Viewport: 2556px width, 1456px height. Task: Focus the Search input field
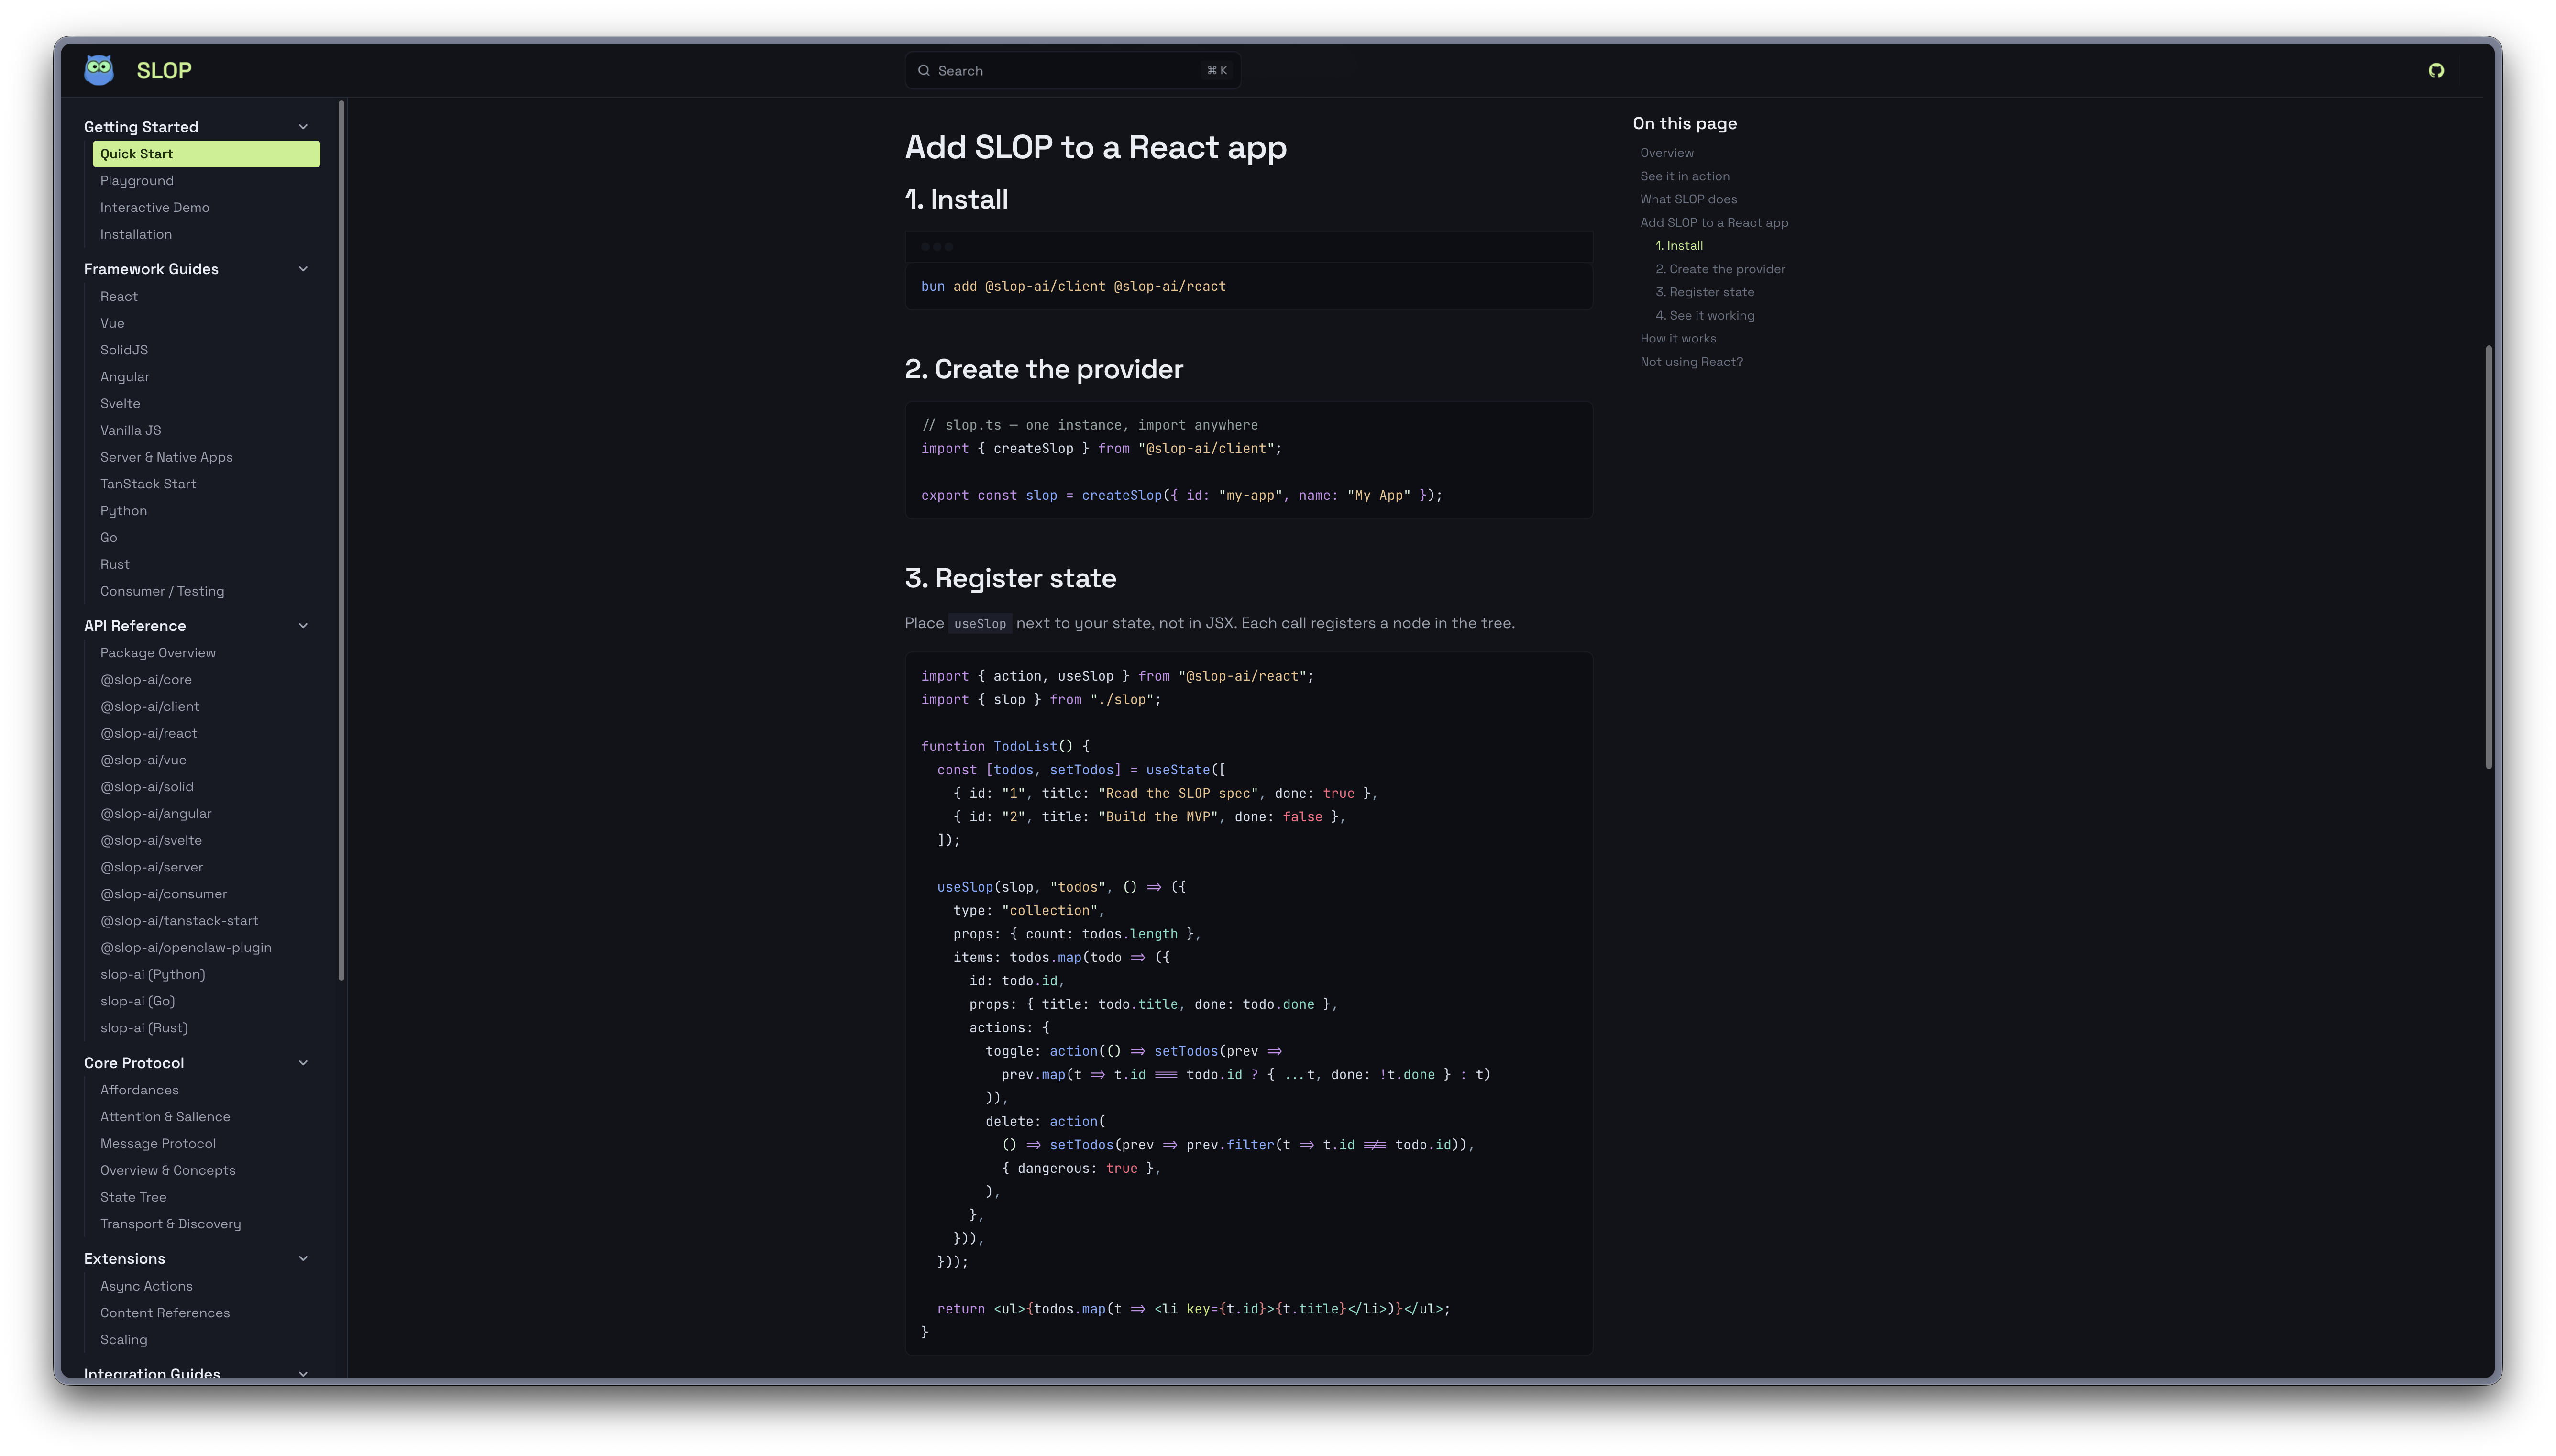(x=1073, y=71)
